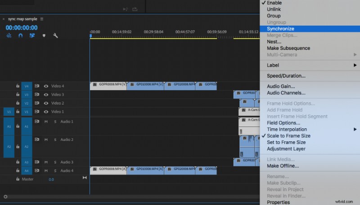The width and height of the screenshot is (360, 205).
Task: Hide Video 4 track output eye
Action: pyautogui.click(x=46, y=86)
